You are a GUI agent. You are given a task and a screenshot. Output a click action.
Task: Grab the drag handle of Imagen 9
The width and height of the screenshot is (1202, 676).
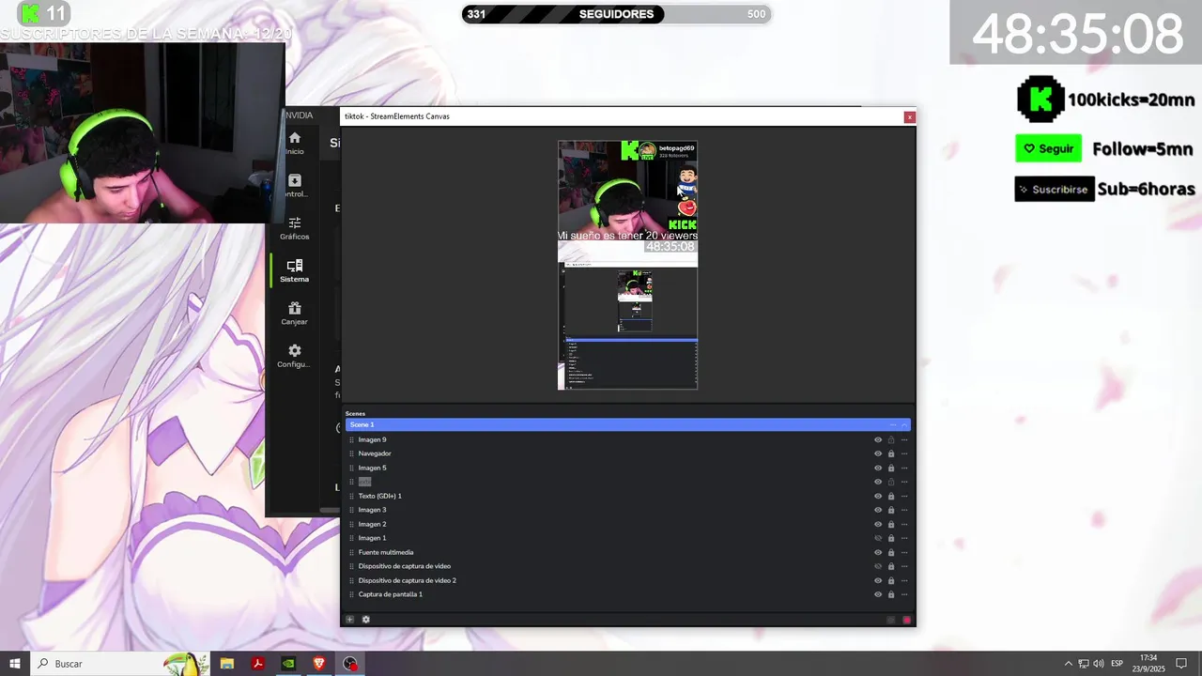352,439
